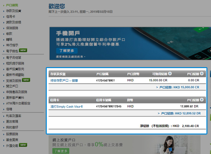211x154 pixels.
Task: Open 轉賬 from the side menu
Action: coord(9,39)
